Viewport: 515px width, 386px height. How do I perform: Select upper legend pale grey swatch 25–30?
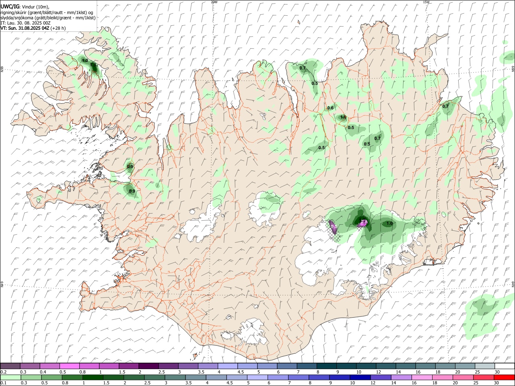click(484, 366)
